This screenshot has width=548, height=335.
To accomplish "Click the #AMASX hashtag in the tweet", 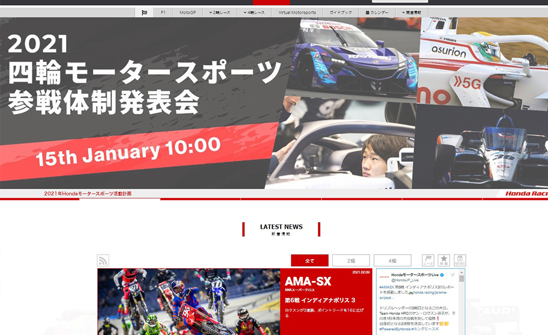I will tap(386, 287).
